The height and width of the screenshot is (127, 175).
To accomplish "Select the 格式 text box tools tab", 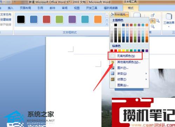I will point(131,8).
